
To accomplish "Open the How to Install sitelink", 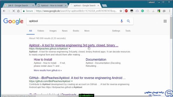I will pos(43,60).
